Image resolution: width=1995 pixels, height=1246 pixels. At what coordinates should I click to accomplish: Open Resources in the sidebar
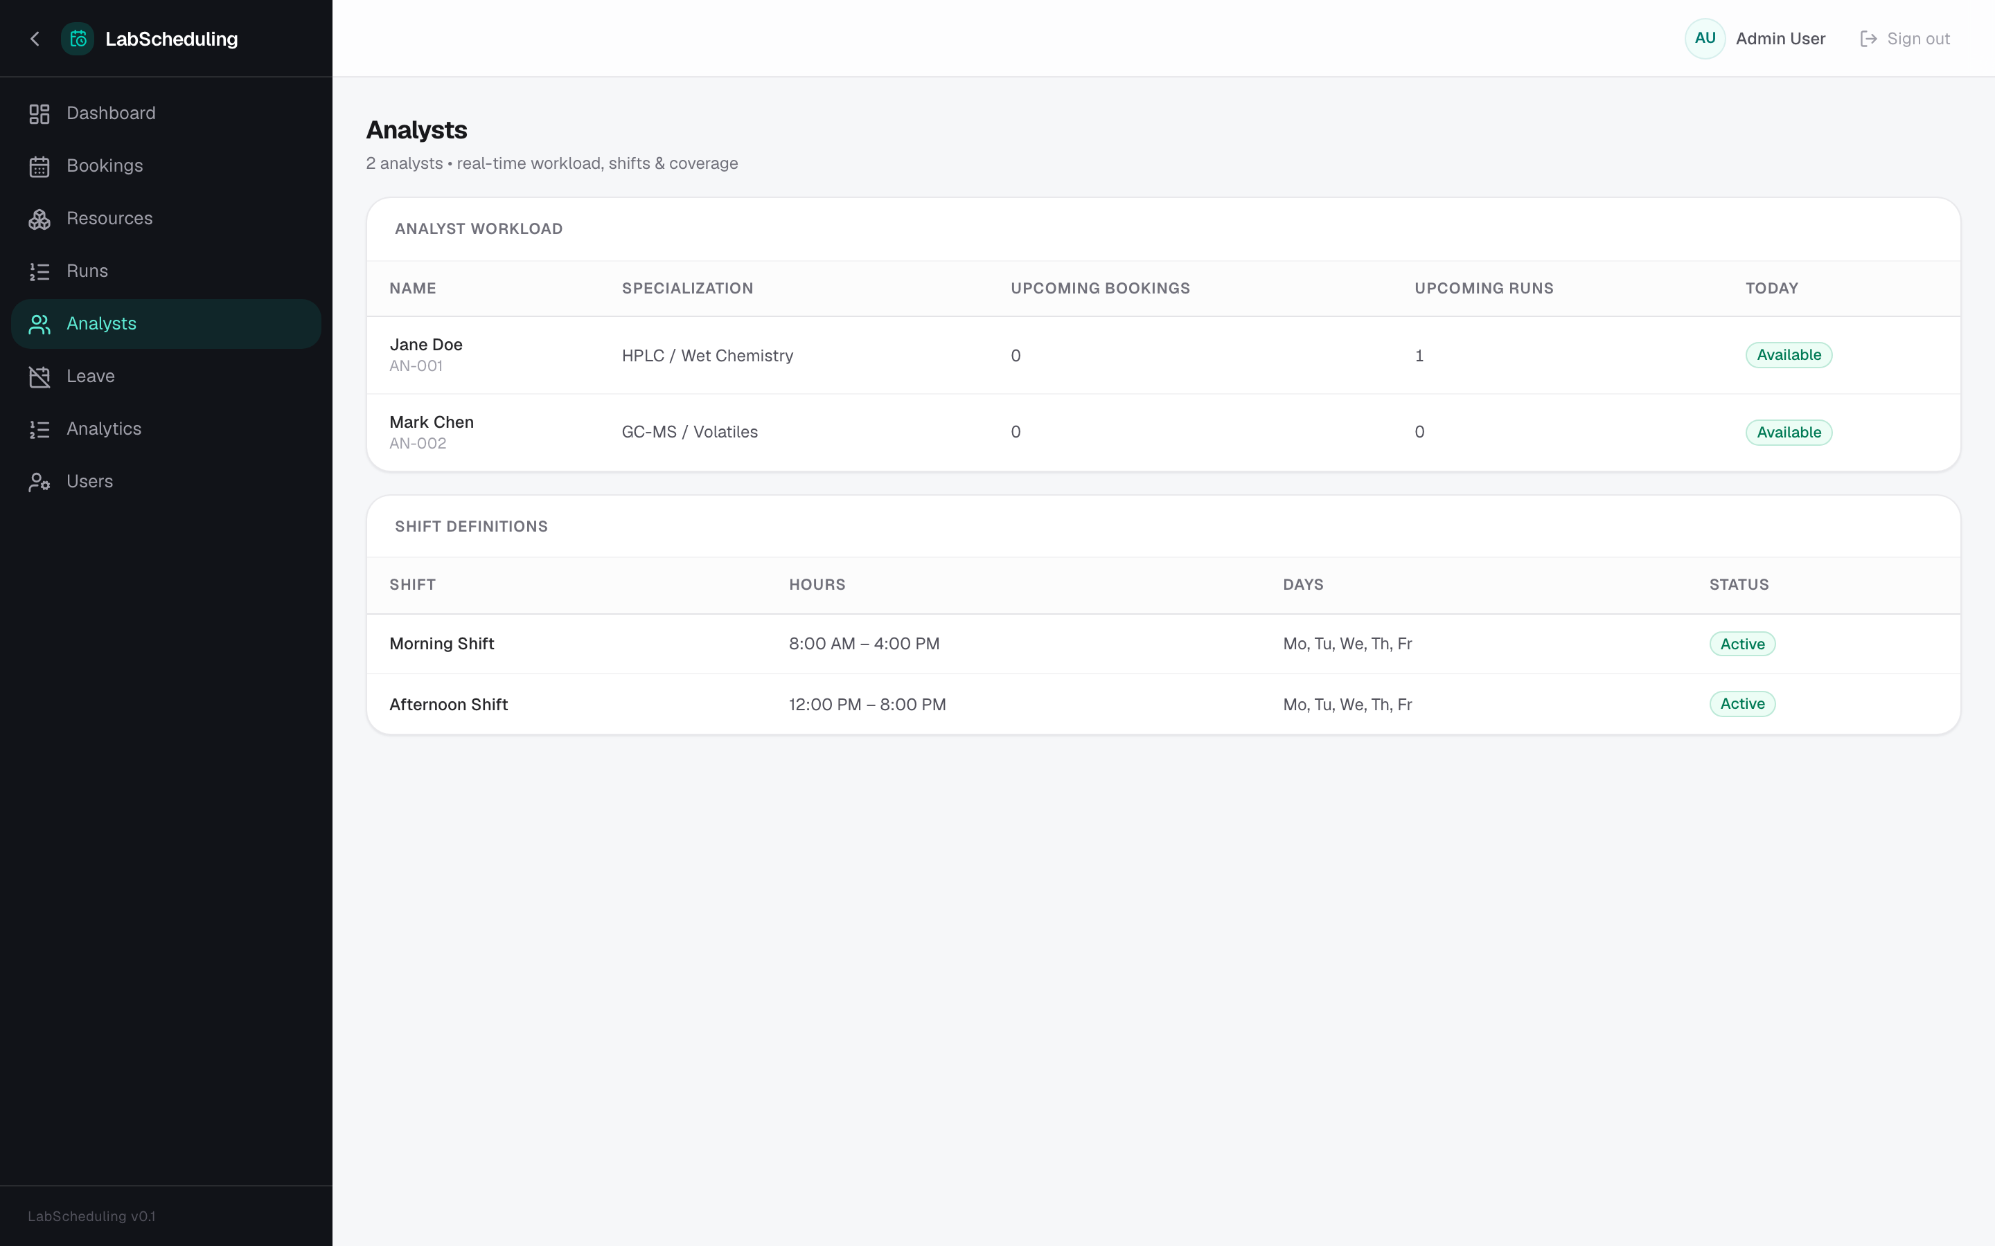(166, 219)
